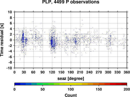The image size is (130, 97).
Task: Click y-axis tick label '-8'
Action: coord(10,63)
